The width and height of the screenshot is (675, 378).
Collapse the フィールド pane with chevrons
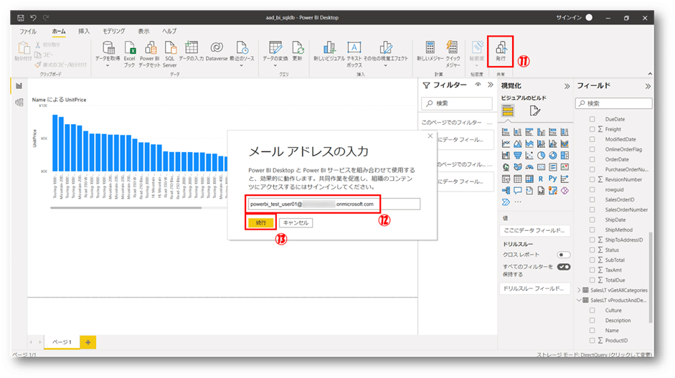click(648, 86)
